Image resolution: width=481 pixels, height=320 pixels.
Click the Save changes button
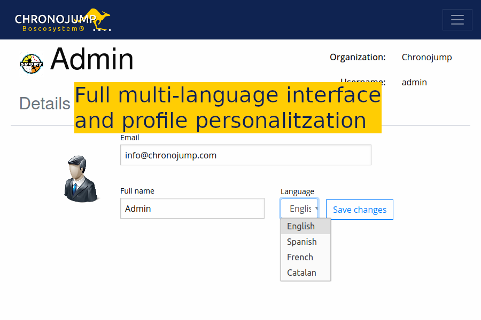360,210
